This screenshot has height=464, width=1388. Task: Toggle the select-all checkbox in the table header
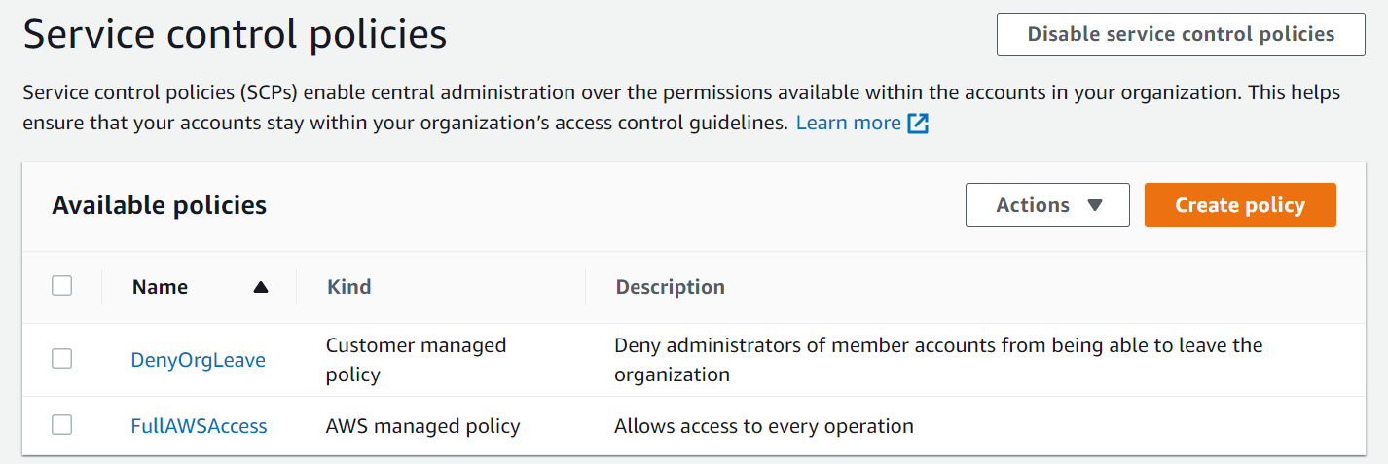62,286
